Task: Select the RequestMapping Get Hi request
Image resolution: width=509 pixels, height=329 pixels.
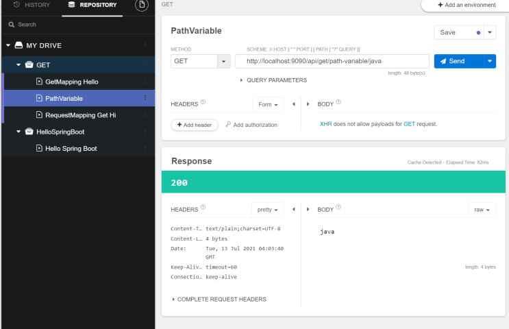Action: point(81,115)
